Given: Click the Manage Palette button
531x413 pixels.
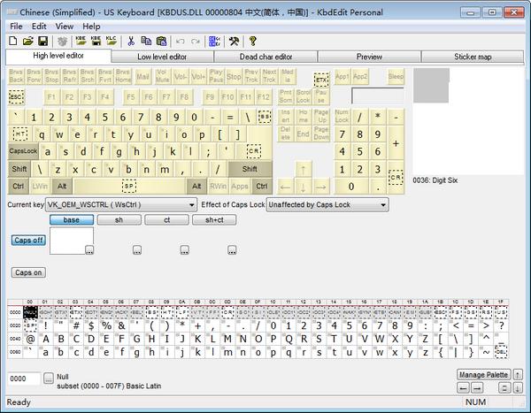Looking at the screenshot, I should (483, 375).
